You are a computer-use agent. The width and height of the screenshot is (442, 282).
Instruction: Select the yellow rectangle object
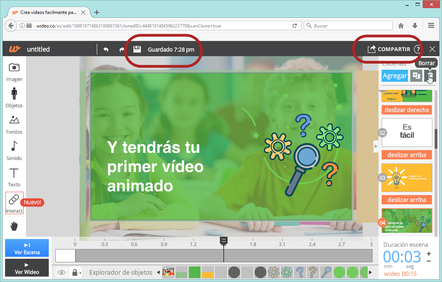point(208,272)
